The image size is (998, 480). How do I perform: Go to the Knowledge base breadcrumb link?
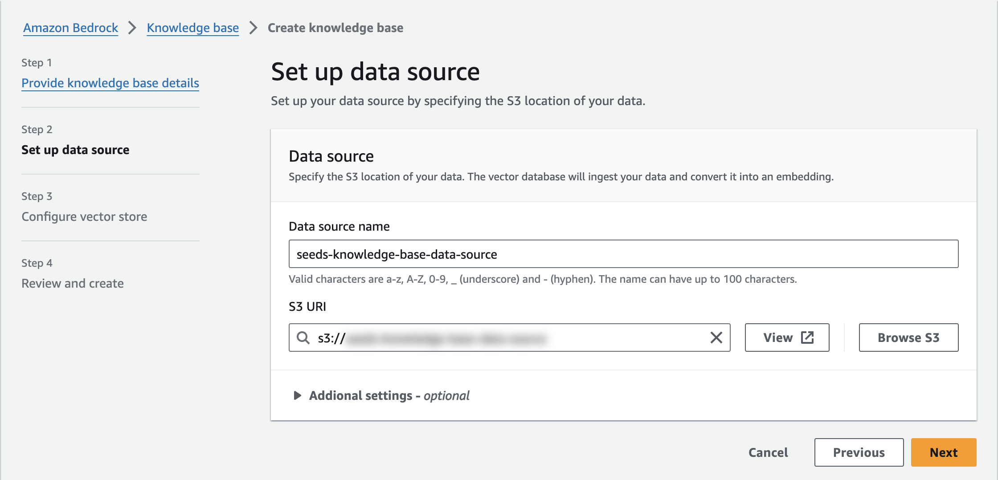click(x=192, y=28)
